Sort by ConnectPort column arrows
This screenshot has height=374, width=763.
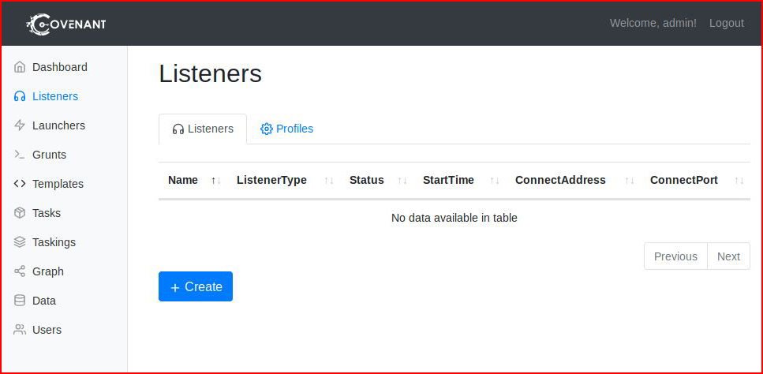coord(739,181)
